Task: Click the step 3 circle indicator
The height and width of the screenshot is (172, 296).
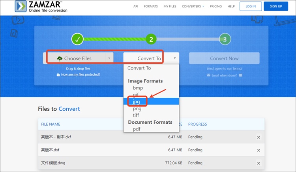Action: 225,39
